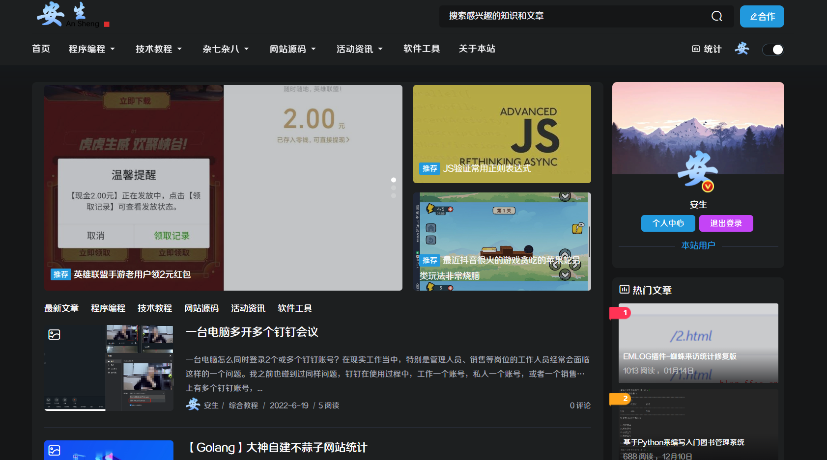Click the An Sheng site logo
The height and width of the screenshot is (460, 827).
click(73, 14)
